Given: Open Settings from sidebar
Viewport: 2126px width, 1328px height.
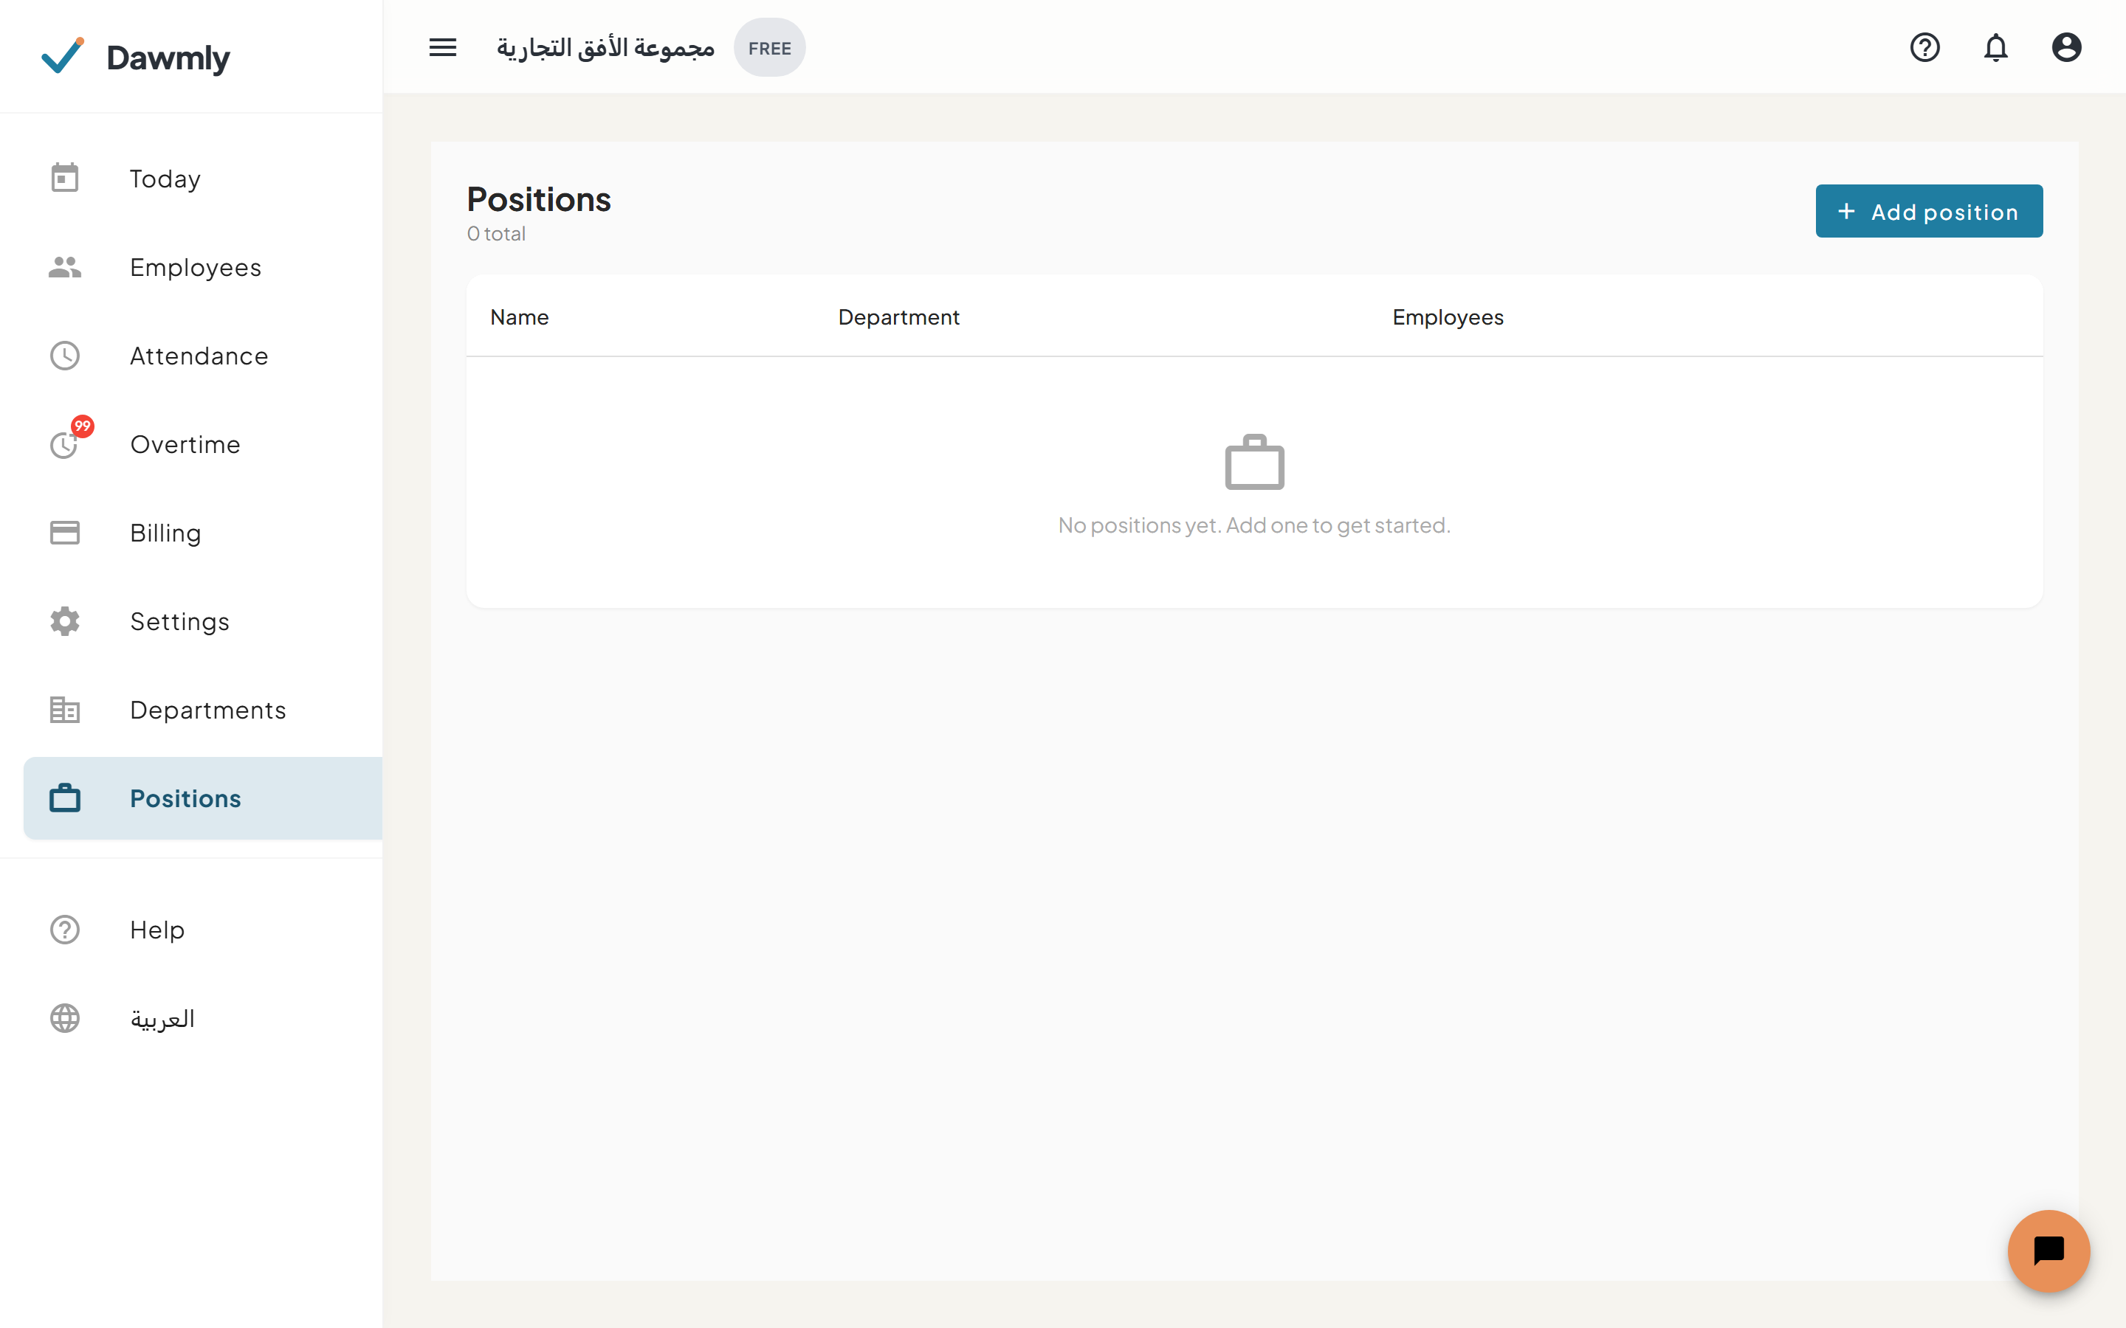Looking at the screenshot, I should (203, 621).
